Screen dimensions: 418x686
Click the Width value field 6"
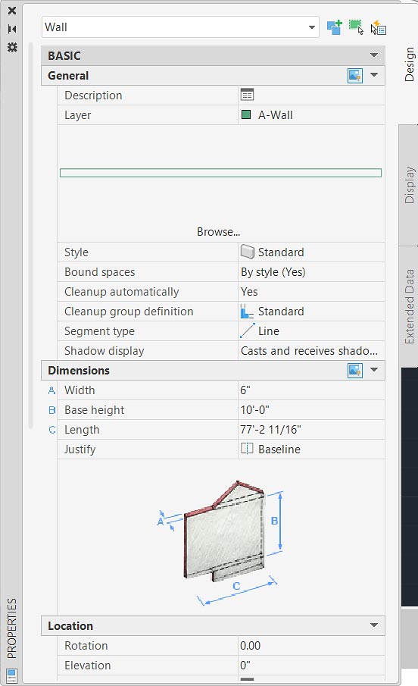click(x=311, y=390)
